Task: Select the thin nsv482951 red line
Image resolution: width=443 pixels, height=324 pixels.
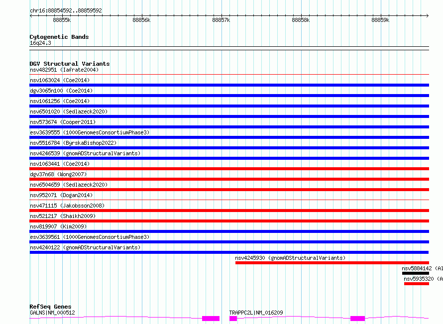Action: coord(229,74)
